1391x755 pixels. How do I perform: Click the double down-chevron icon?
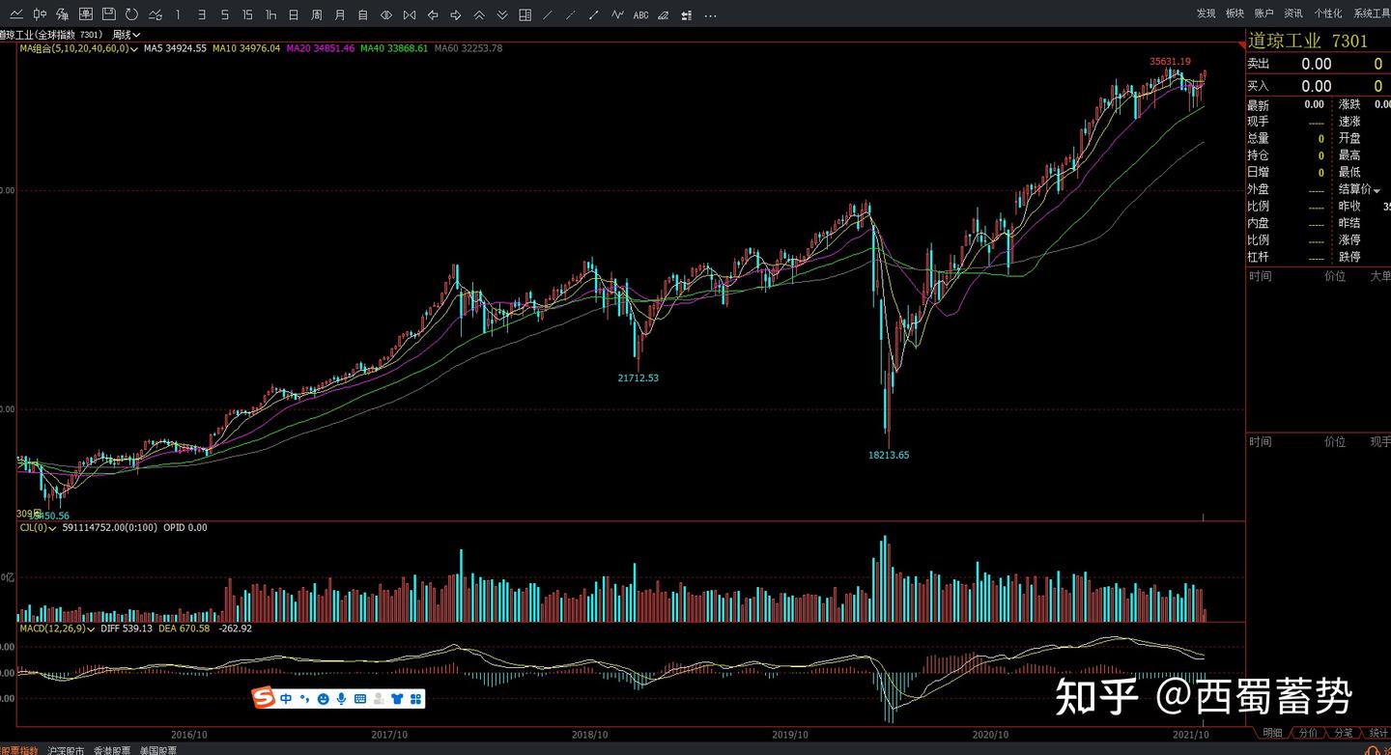502,14
